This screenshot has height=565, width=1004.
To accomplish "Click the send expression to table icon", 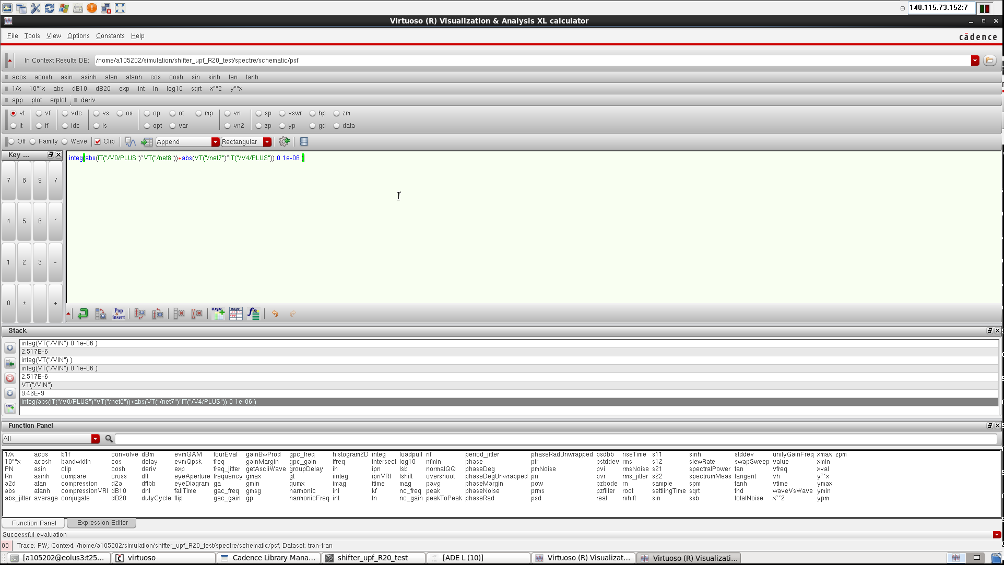I will [x=147, y=142].
